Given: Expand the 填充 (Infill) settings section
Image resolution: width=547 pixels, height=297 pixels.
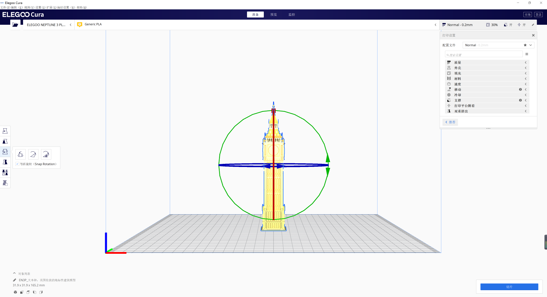Looking at the screenshot, I should [487, 73].
